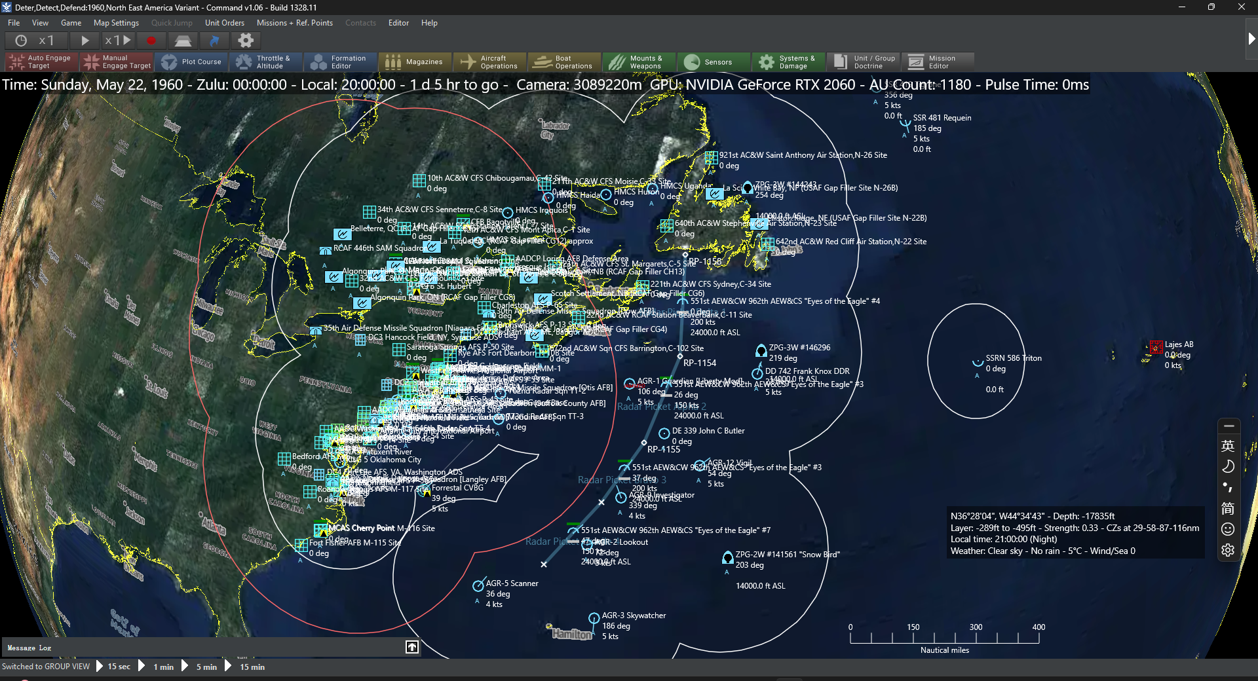
Task: Click the "Switched to GROUP VIEW" status text
Action: (46, 667)
